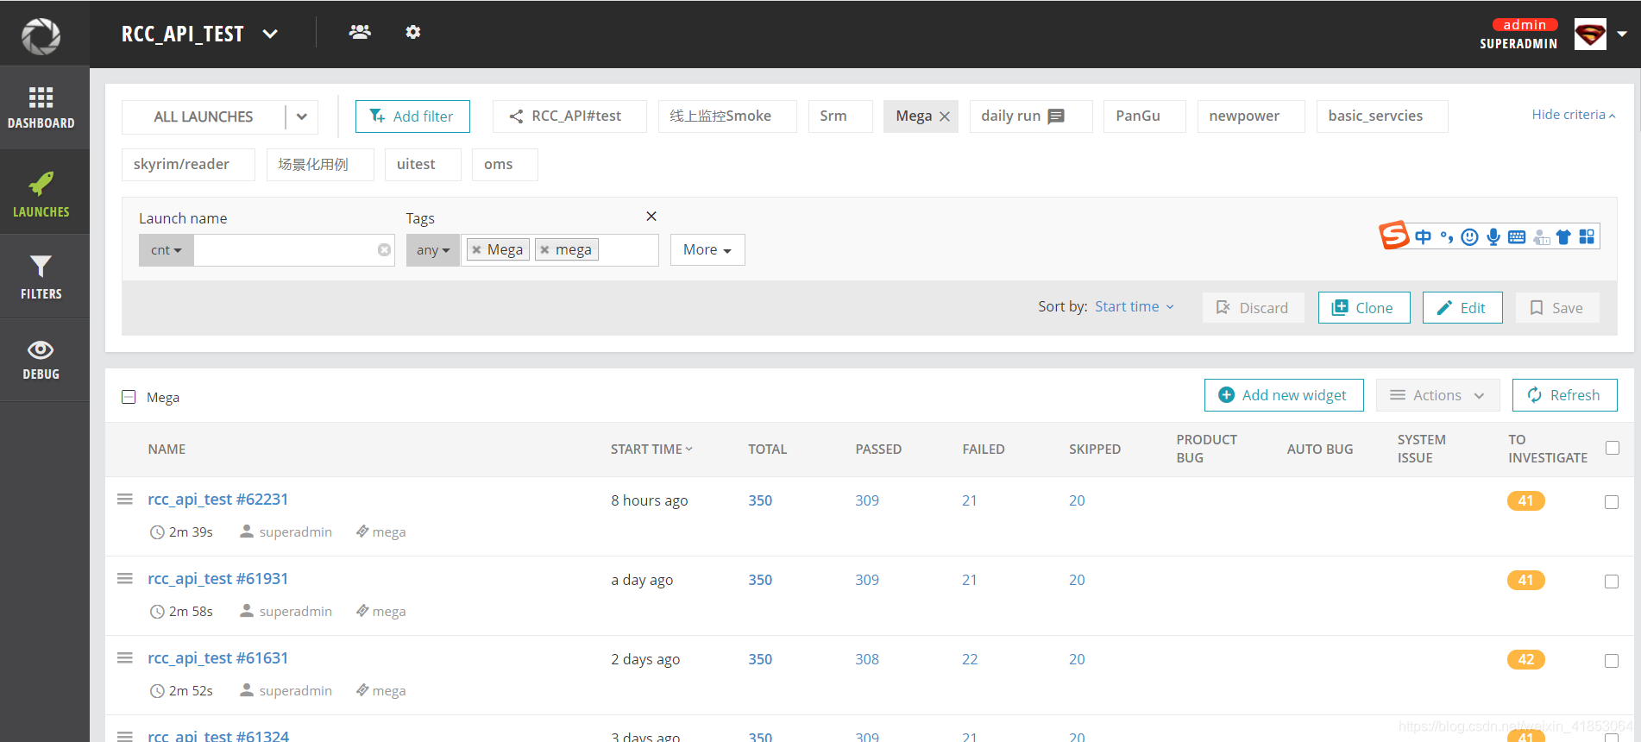Image resolution: width=1641 pixels, height=742 pixels.
Task: Open row menu for rcc_api_test #61631
Action: coord(125,657)
